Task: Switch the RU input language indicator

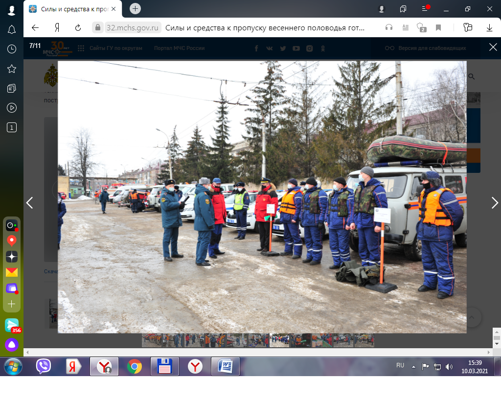Action: (400, 365)
